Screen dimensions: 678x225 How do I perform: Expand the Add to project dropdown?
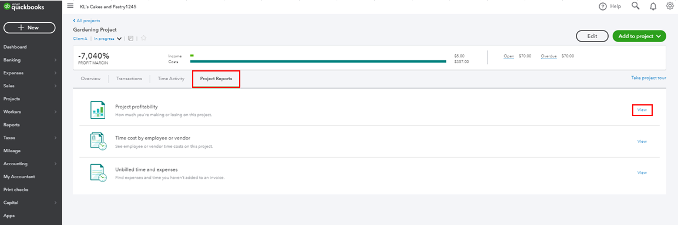(659, 36)
